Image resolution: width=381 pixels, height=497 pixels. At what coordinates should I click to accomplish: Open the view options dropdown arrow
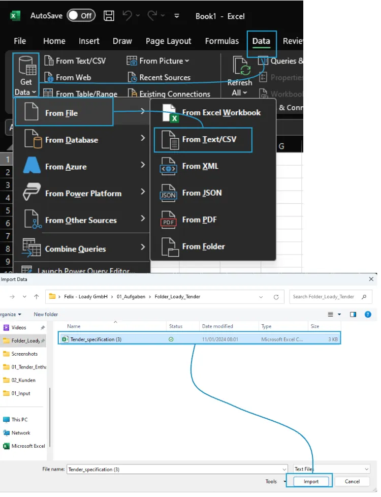tap(339, 315)
